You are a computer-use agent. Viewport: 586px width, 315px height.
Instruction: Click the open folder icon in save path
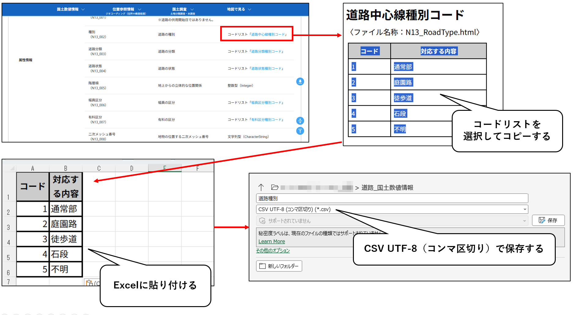pyautogui.click(x=275, y=187)
